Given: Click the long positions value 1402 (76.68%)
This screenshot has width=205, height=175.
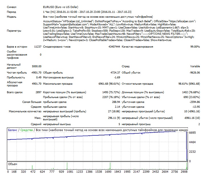Looking at the screenshot, I should [191, 92].
